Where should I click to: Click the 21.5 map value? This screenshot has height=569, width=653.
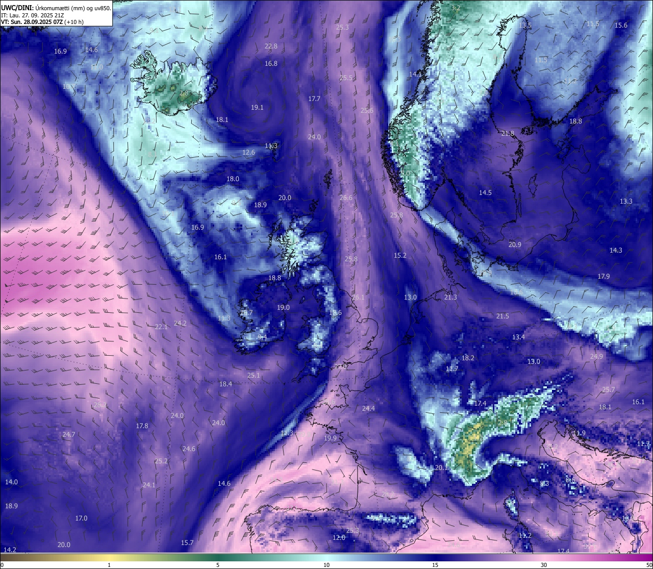click(x=503, y=316)
